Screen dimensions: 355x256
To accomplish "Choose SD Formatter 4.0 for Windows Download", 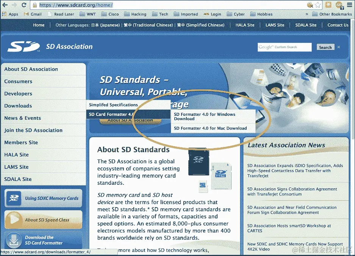I will click(213, 116).
